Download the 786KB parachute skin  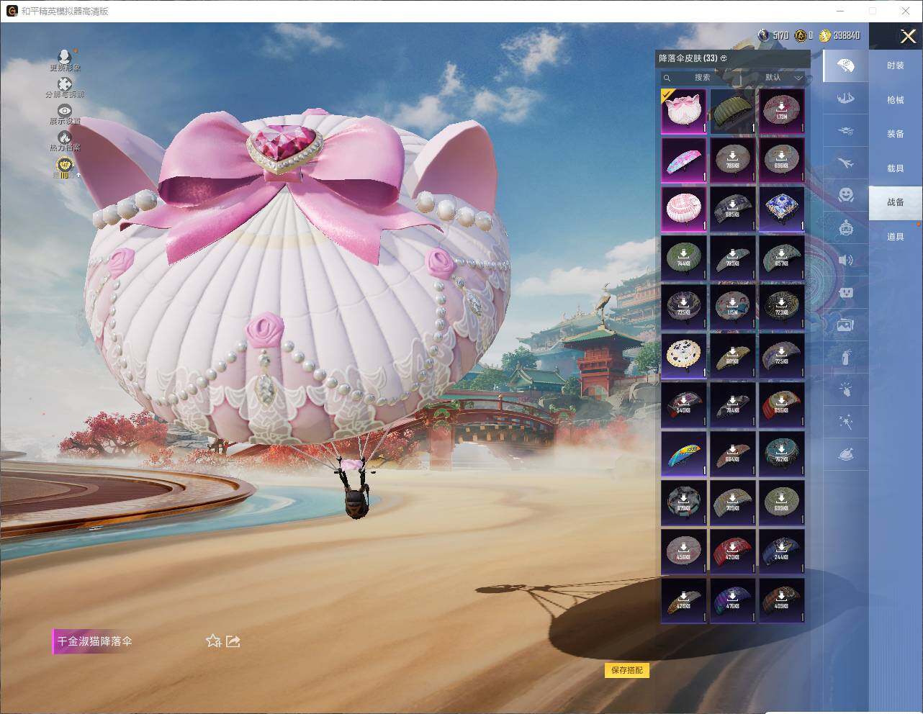pyautogui.click(x=732, y=160)
